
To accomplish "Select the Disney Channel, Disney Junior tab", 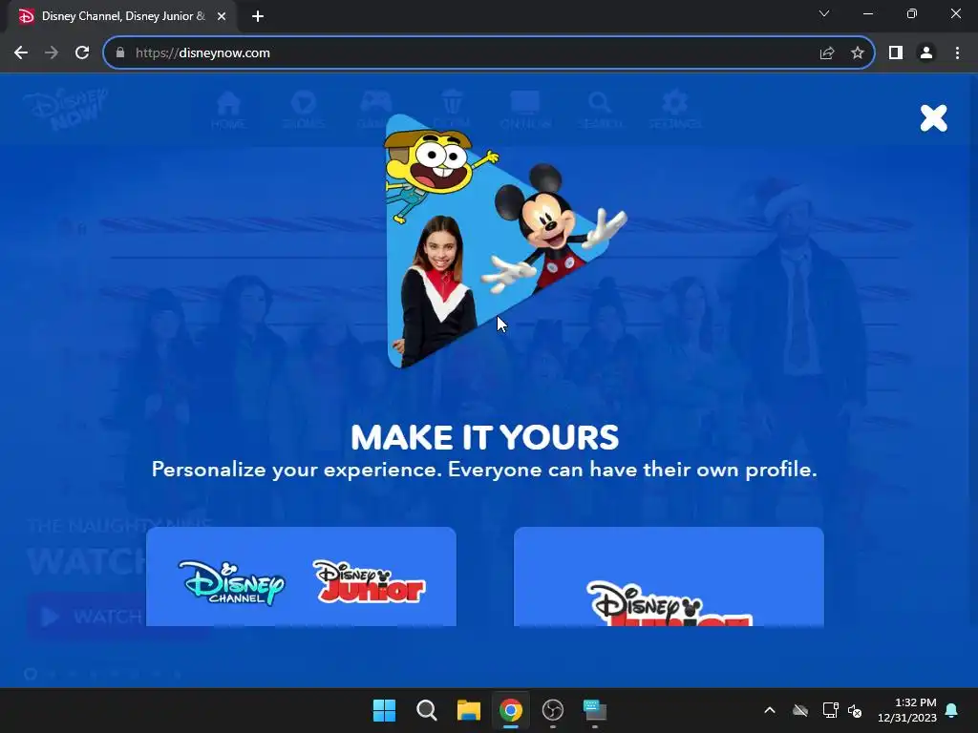I will [122, 17].
